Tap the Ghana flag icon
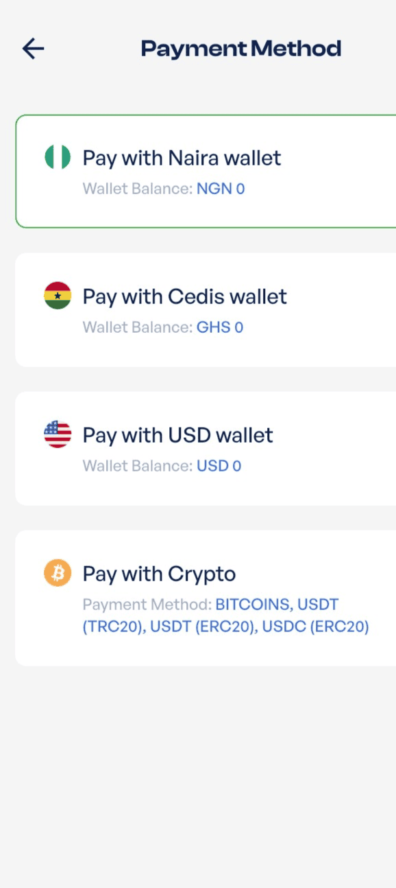The width and height of the screenshot is (396, 888). pos(58,296)
